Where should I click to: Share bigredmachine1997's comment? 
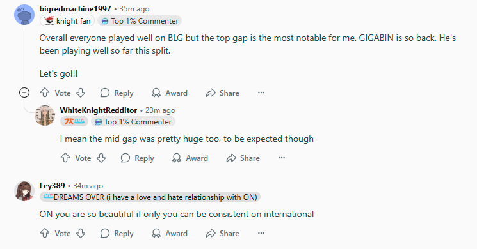(x=223, y=93)
